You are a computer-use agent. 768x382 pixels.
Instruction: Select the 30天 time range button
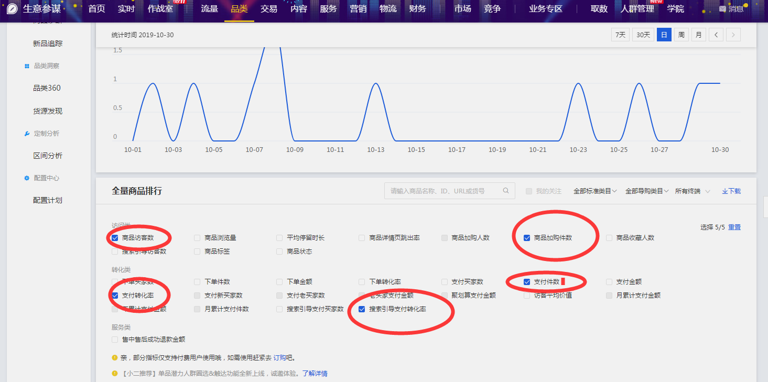[643, 35]
